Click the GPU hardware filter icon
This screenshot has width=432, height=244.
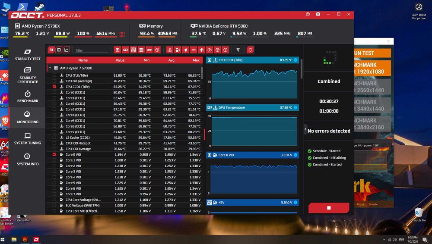pos(125,50)
